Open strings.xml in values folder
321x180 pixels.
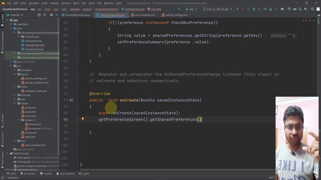click(x=29, y=132)
